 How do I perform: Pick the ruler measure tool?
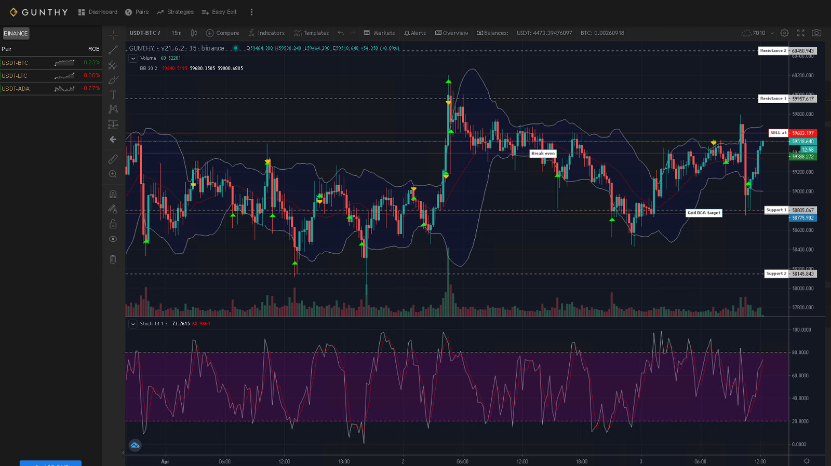click(113, 159)
